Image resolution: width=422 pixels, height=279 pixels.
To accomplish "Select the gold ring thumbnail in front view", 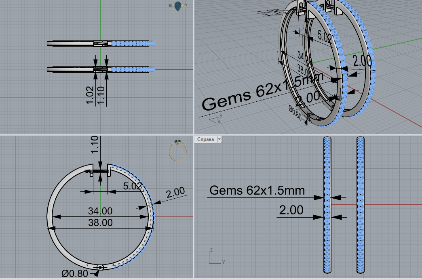I will coord(178,150).
